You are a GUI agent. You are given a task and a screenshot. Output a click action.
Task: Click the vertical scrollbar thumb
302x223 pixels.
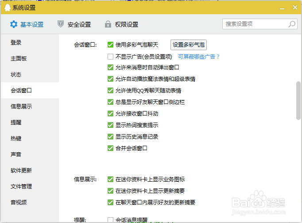(x=298, y=101)
